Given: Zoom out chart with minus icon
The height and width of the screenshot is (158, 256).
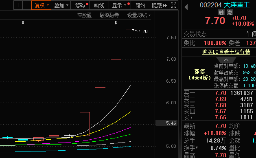Looking at the screenshot, I should click(27, 5).
